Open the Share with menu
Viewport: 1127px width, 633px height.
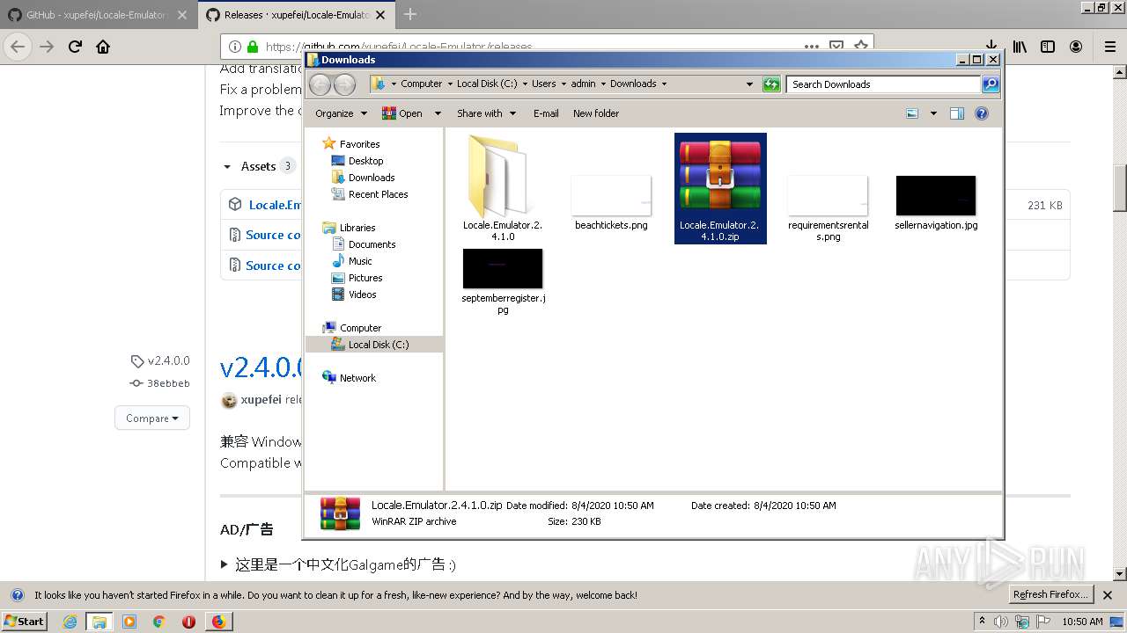pos(485,113)
